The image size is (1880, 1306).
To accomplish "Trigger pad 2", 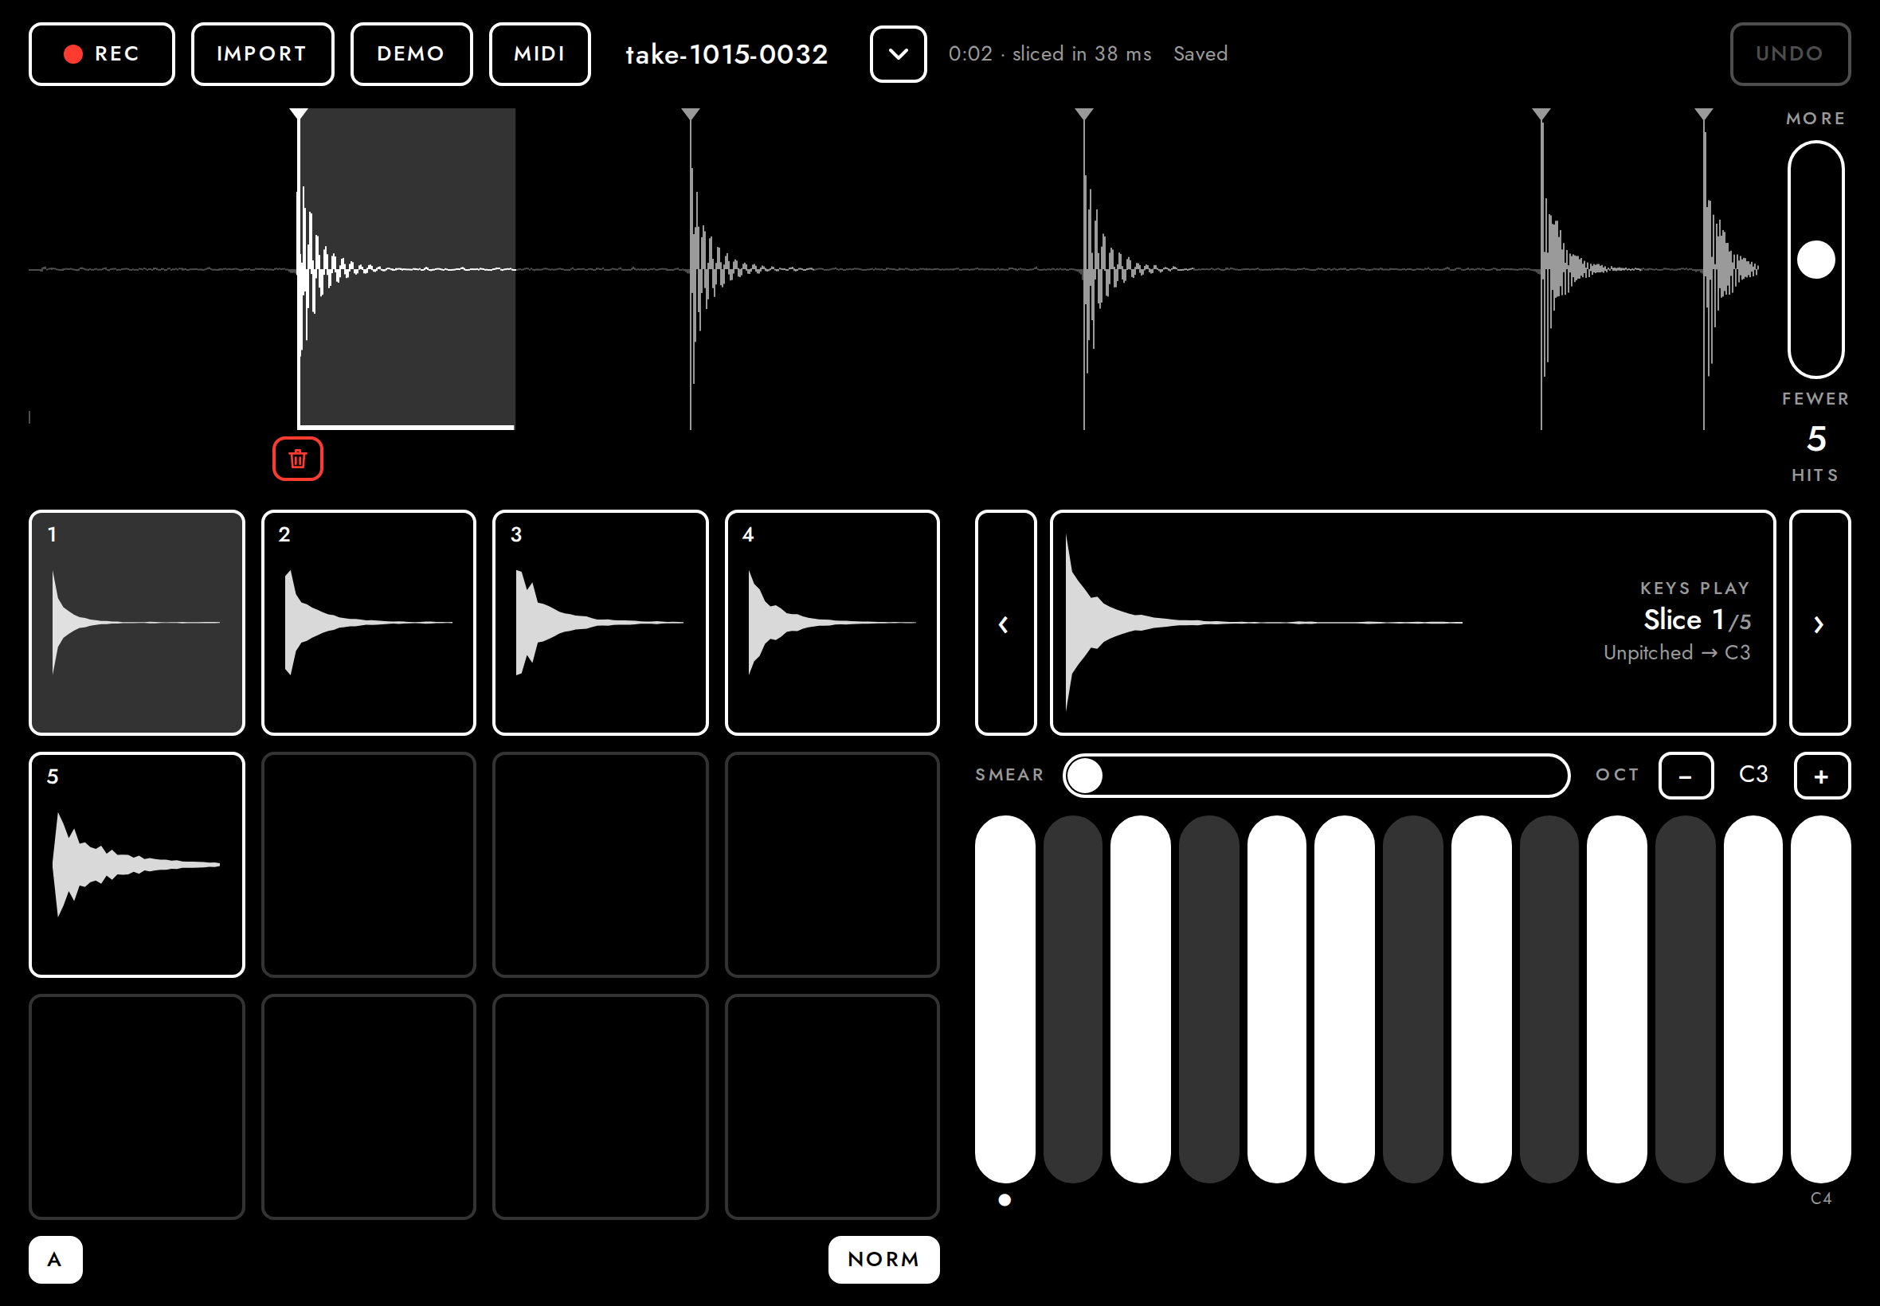I will [368, 623].
